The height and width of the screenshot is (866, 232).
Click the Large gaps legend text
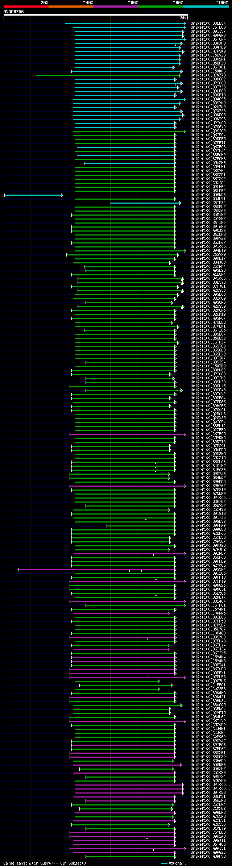(x=16, y=863)
